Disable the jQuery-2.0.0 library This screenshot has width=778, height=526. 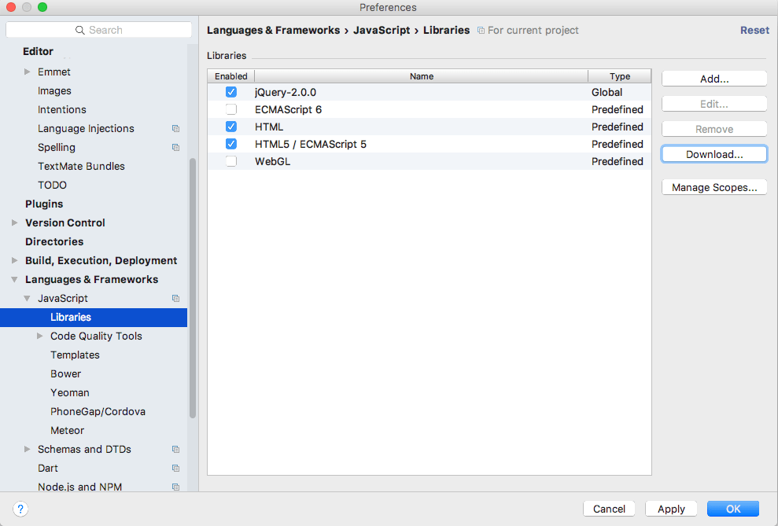[230, 92]
